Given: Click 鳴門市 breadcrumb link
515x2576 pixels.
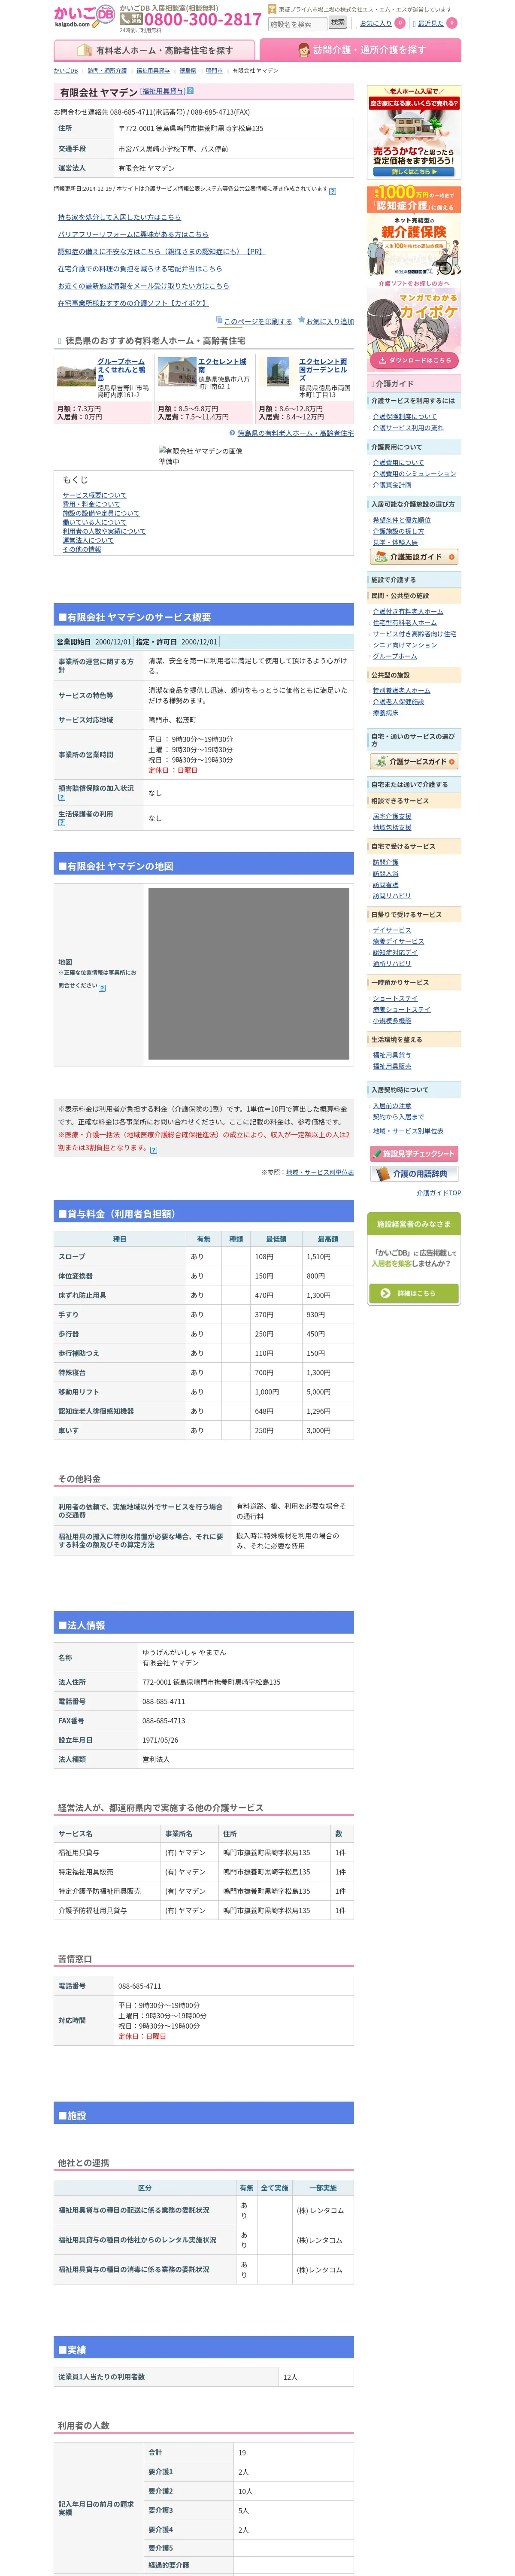Looking at the screenshot, I should tap(214, 71).
